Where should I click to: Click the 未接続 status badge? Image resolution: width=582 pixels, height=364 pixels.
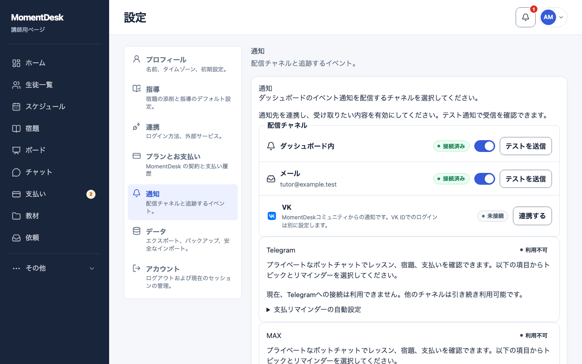click(x=493, y=216)
